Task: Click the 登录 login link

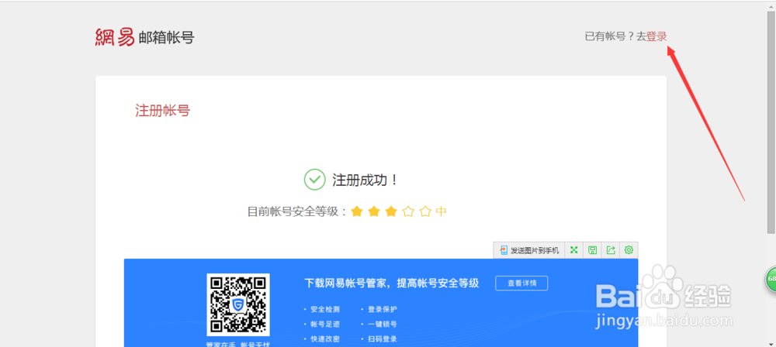Action: (x=656, y=36)
